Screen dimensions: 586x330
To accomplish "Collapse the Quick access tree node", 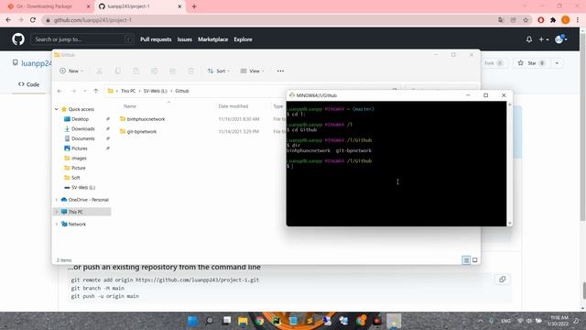I will click(x=57, y=109).
